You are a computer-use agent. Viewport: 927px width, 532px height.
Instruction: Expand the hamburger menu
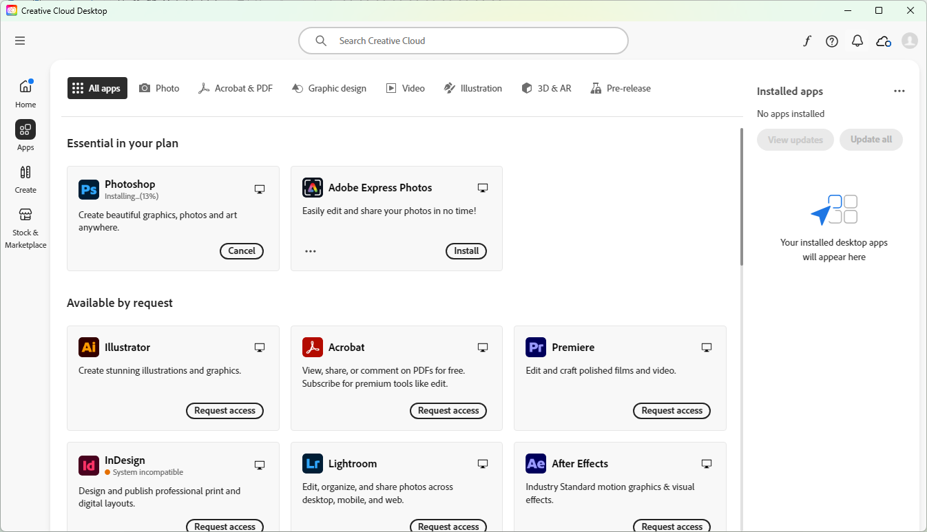(x=19, y=41)
